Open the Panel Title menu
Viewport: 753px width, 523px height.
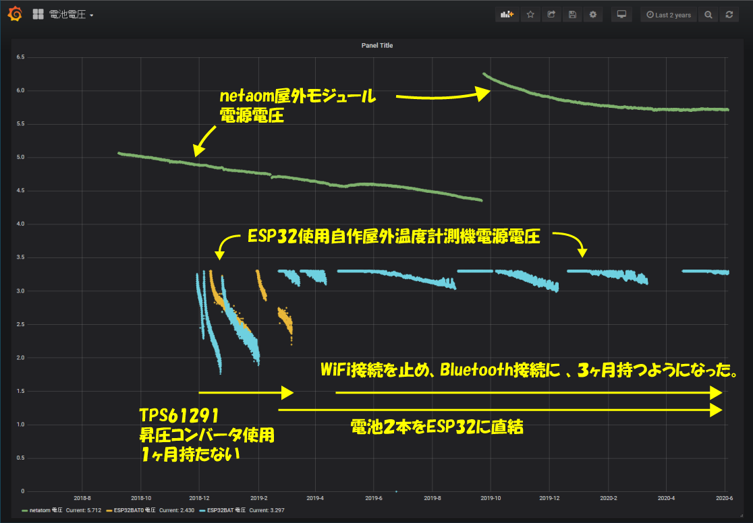pyautogui.click(x=376, y=46)
